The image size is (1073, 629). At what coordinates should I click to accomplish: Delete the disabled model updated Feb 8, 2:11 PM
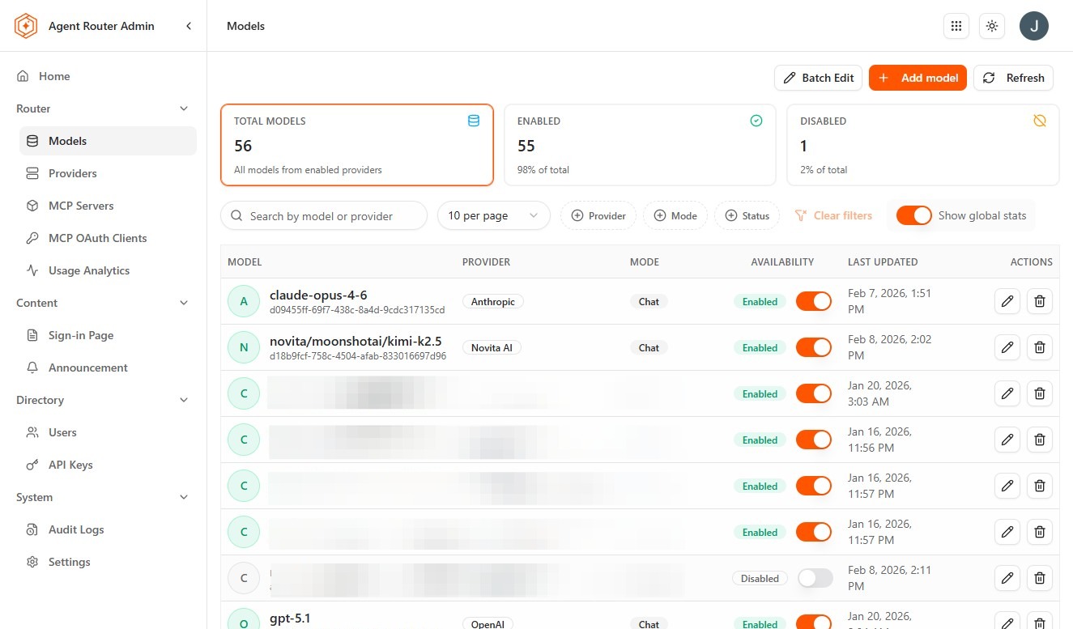pos(1040,578)
